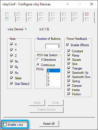Click the Reset All button
98x130 pixels.
(x=49, y=124)
